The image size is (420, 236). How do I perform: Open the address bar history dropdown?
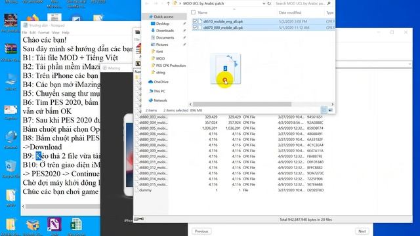pos(264,3)
